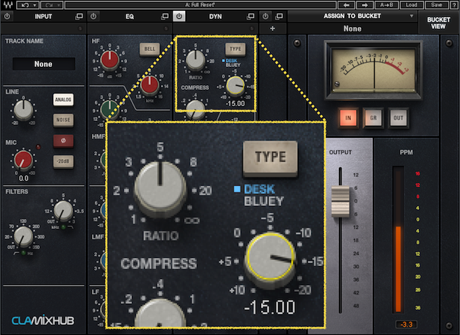The width and height of the screenshot is (460, 335).
Task: Click the Waves logo icon
Action: 7,5
